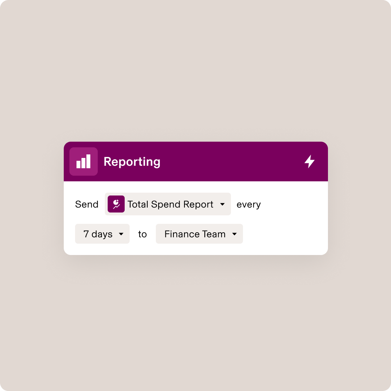Click the word every after the report name
391x391 pixels.
pos(249,204)
